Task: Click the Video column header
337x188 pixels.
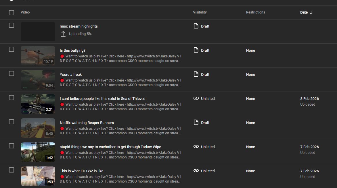Action: 25,12
